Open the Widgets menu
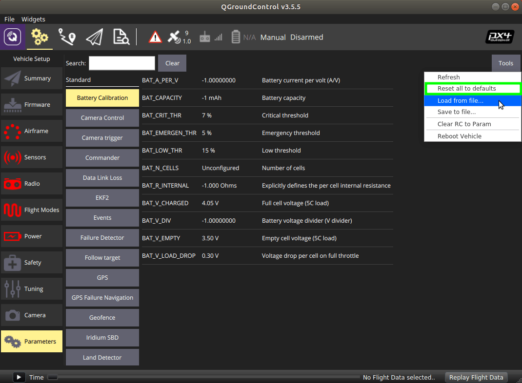The height and width of the screenshot is (383, 522). 33,19
